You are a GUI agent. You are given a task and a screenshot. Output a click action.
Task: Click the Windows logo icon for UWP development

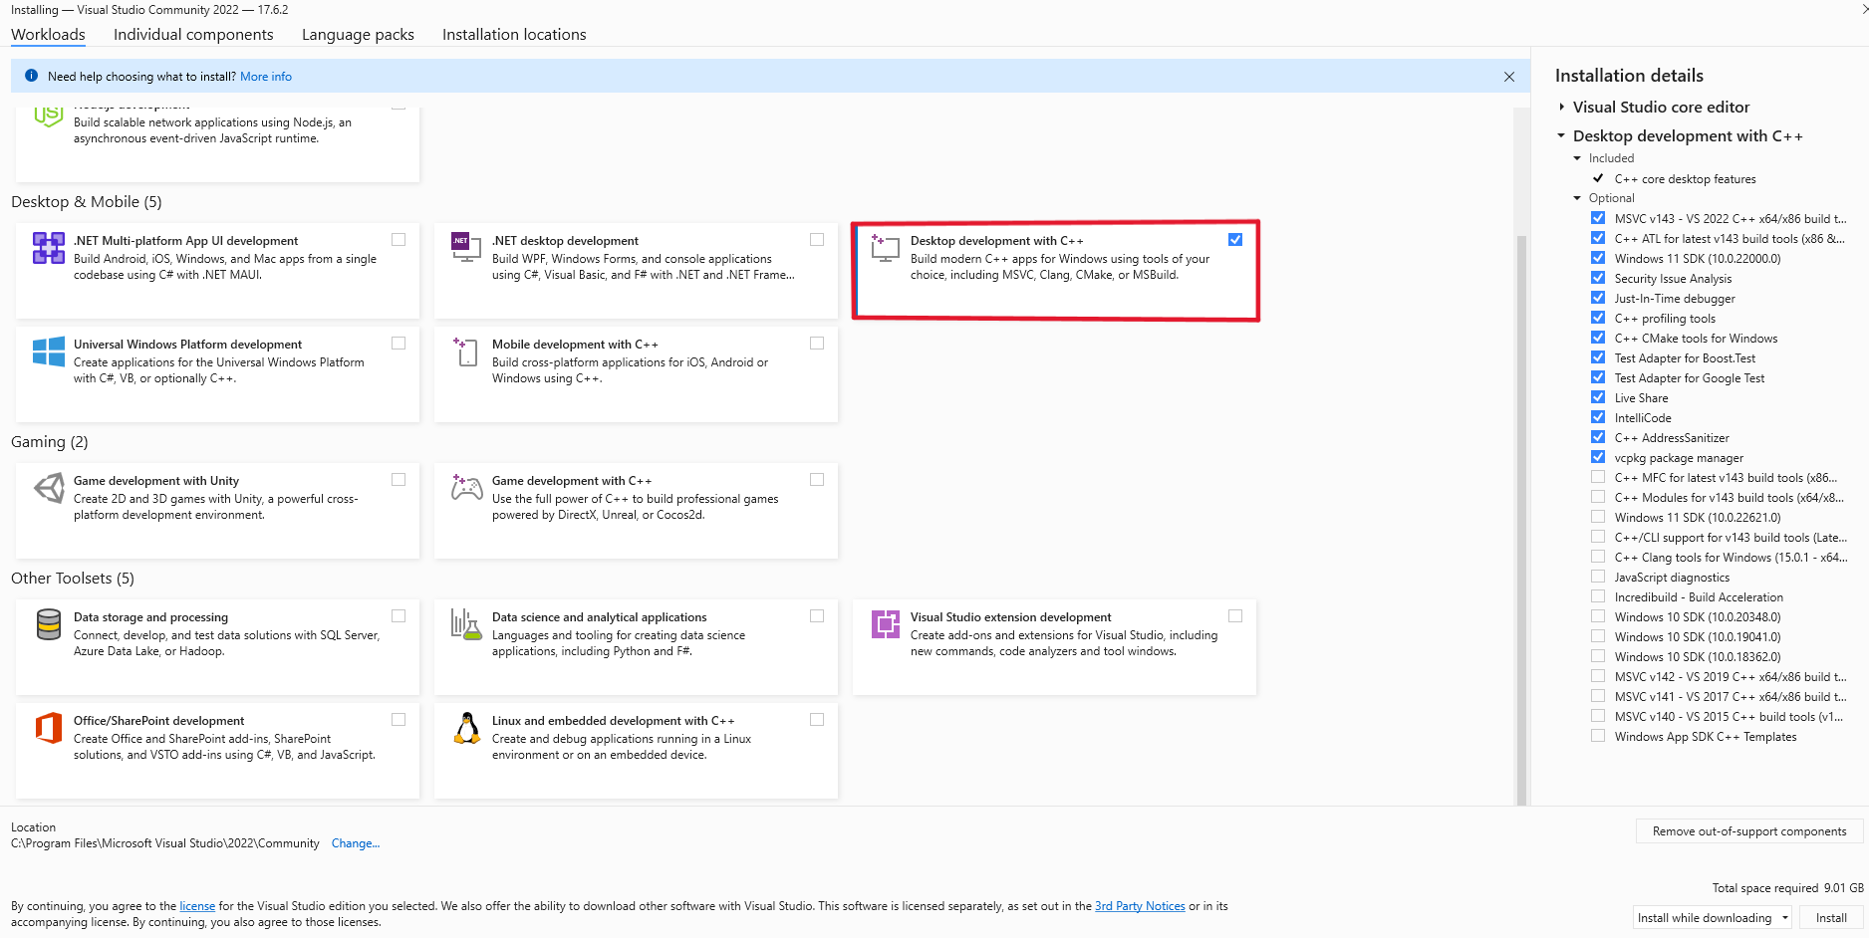coord(47,352)
